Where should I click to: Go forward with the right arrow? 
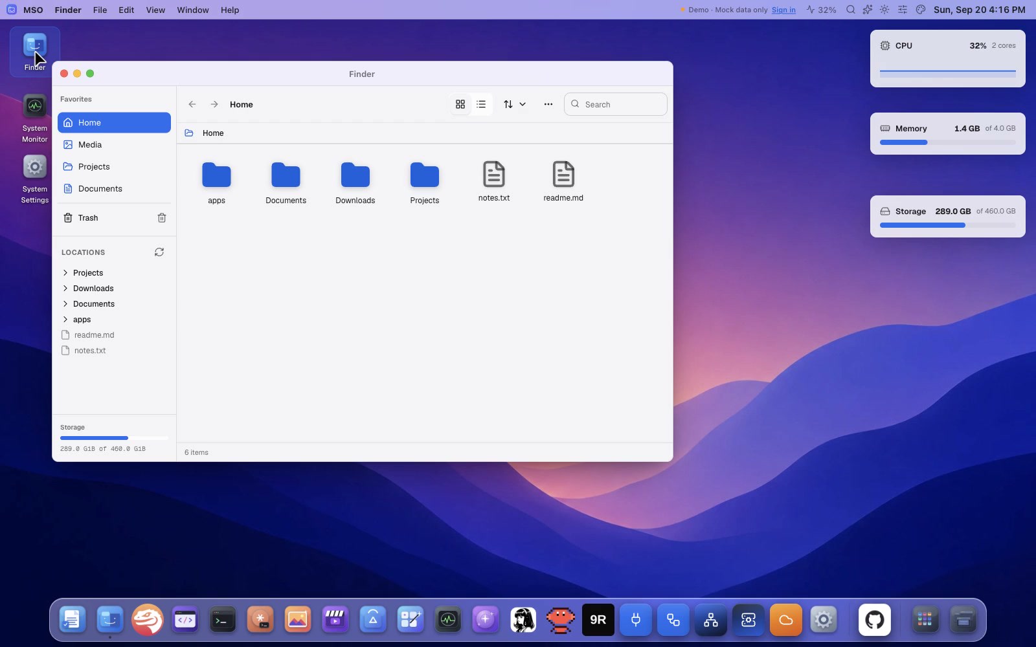point(214,104)
